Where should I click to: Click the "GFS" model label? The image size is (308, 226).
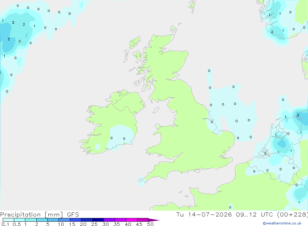coord(73,214)
